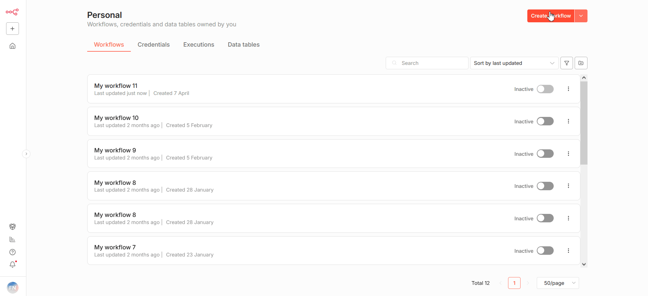
Task: Open My workflow 9
Action: tap(334, 154)
